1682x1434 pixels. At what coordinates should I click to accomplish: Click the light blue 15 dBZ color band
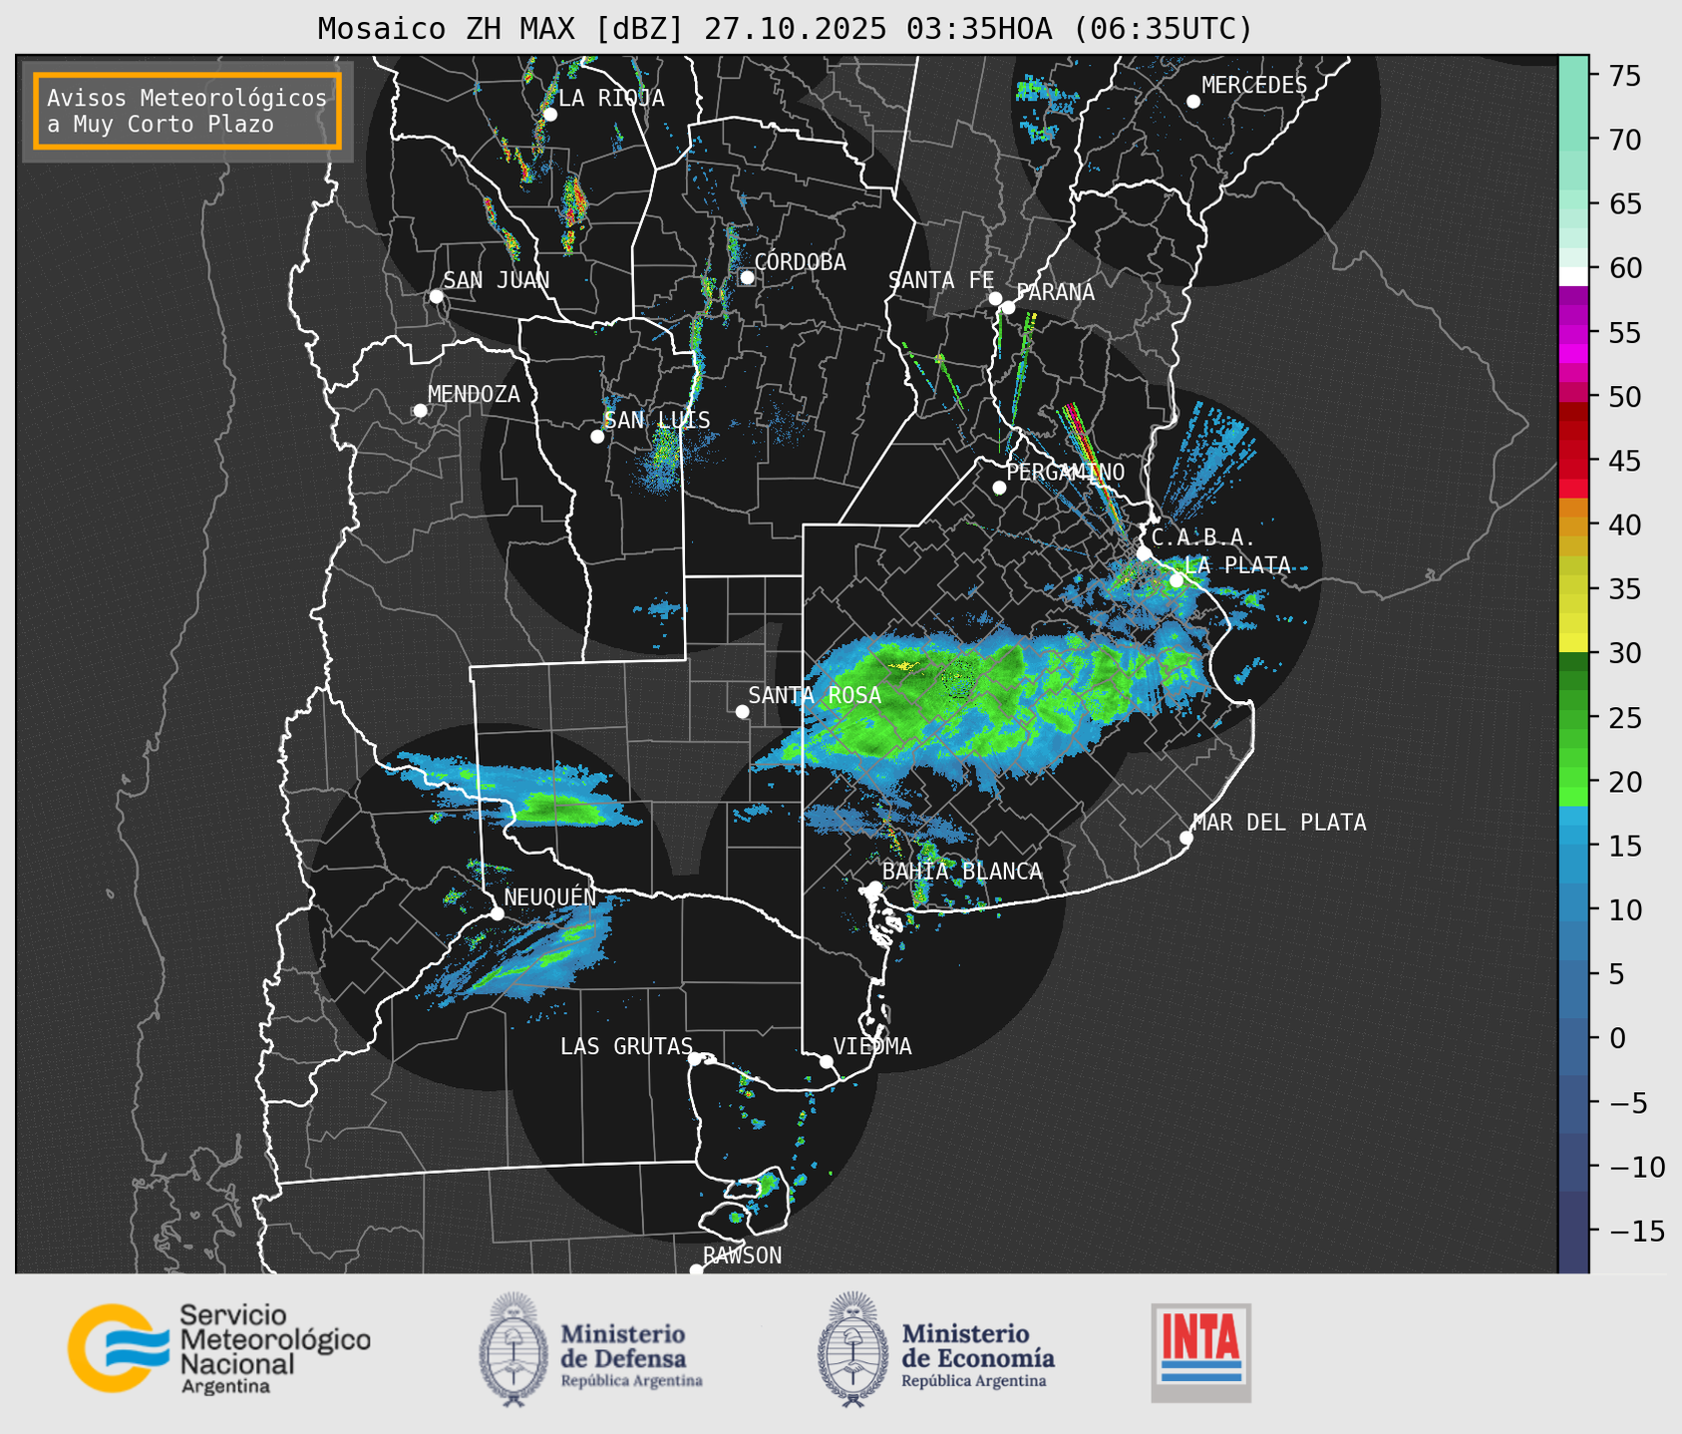1573,846
